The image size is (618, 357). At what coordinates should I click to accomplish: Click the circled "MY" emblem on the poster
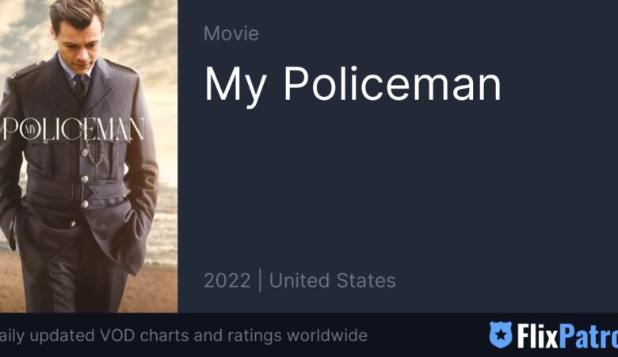pos(30,130)
